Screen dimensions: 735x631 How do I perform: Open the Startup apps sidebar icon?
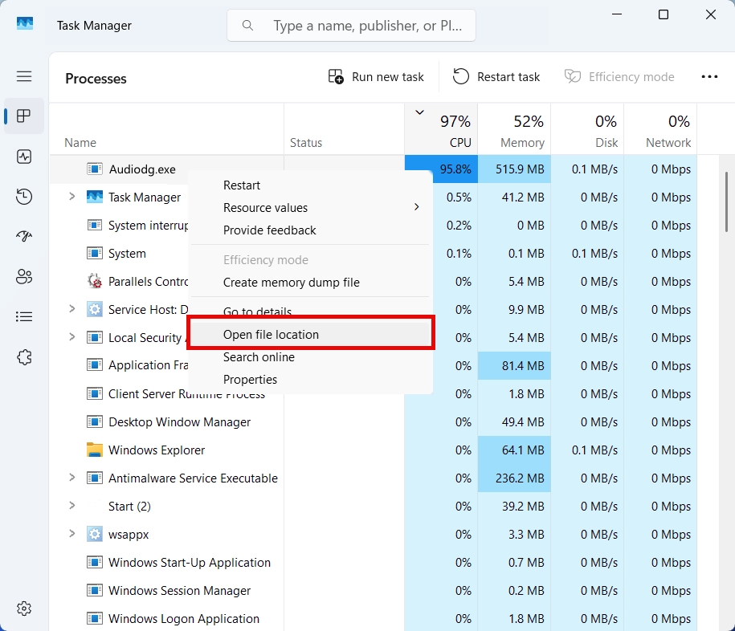[x=24, y=236]
